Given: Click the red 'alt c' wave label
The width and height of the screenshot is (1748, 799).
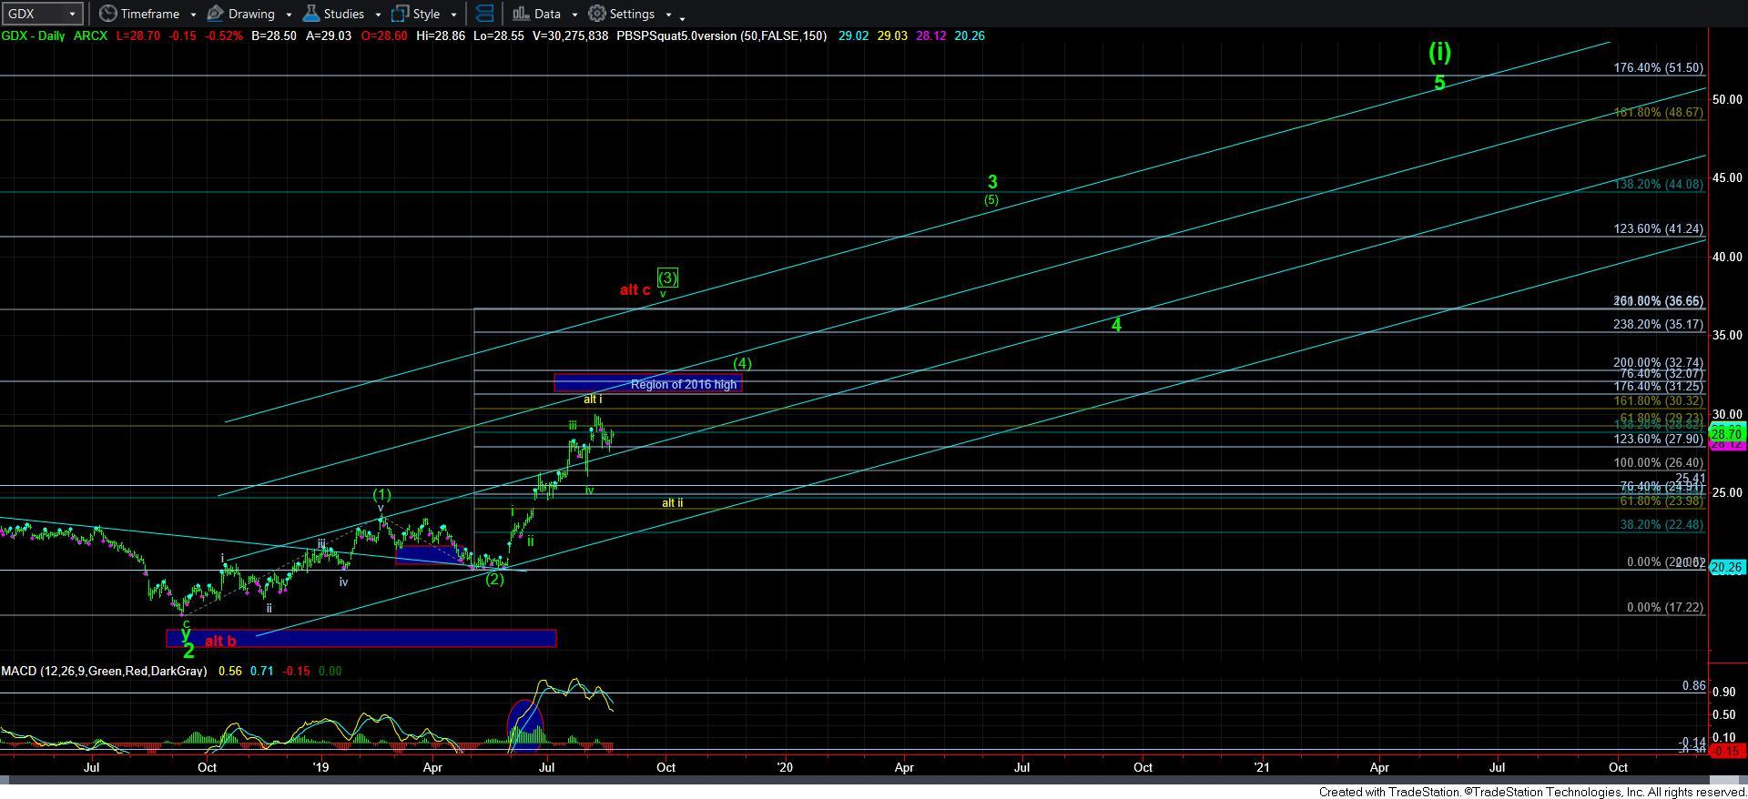Looking at the screenshot, I should click(635, 290).
